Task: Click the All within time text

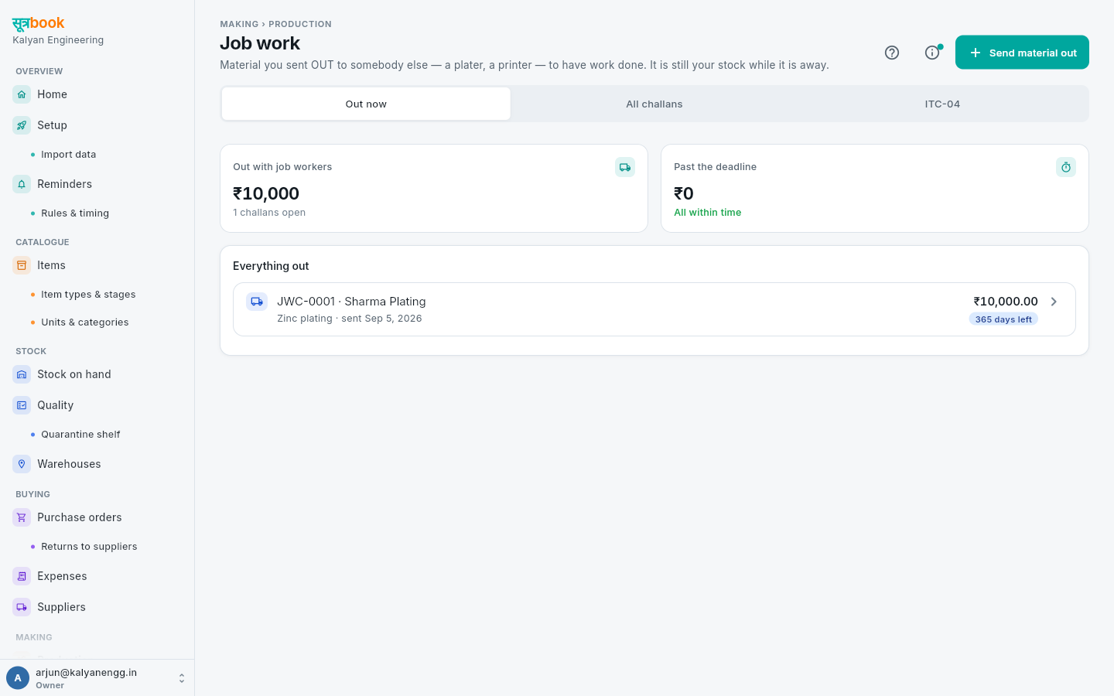Action: [707, 213]
